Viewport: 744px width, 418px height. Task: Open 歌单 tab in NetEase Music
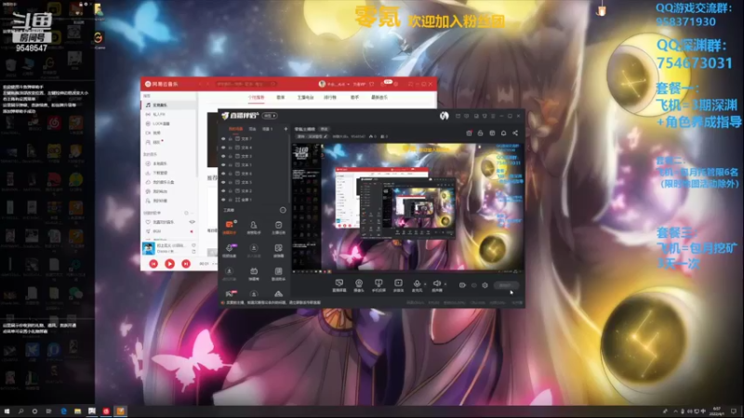tap(281, 98)
